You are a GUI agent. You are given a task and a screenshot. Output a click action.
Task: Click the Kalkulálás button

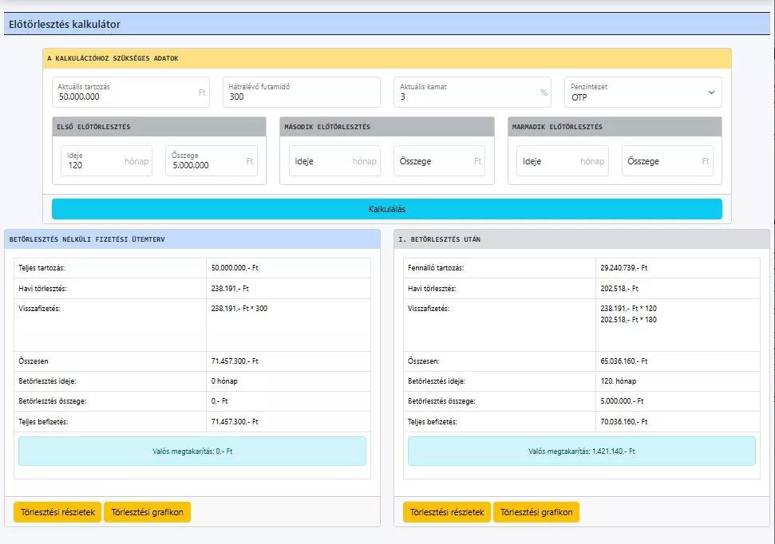[386, 209]
